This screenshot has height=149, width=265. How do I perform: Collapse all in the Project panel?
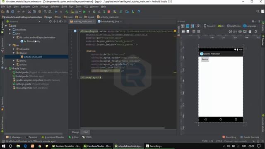point(55,22)
